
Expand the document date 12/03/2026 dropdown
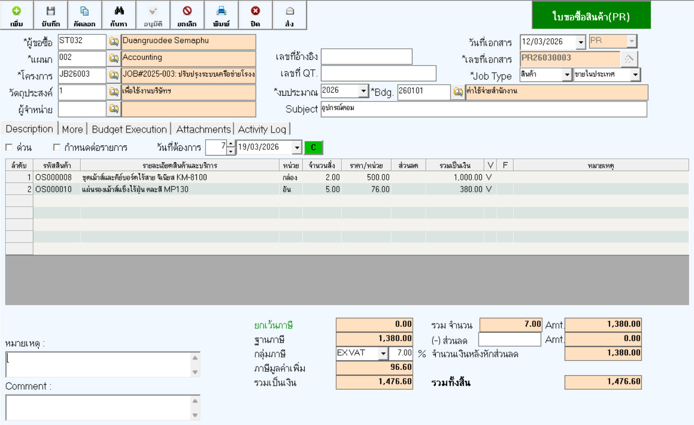tap(580, 42)
